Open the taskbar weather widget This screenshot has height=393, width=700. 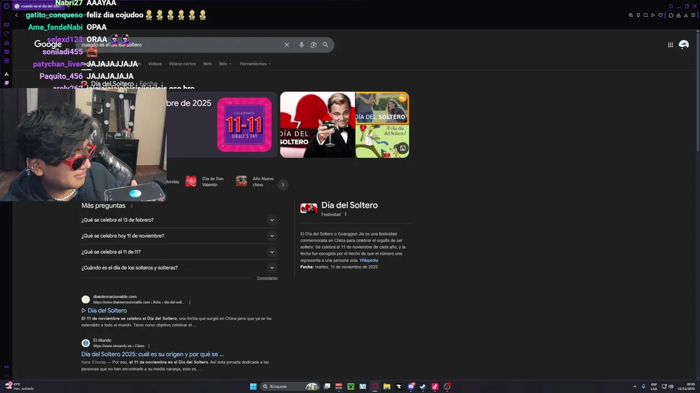pyautogui.click(x=20, y=386)
